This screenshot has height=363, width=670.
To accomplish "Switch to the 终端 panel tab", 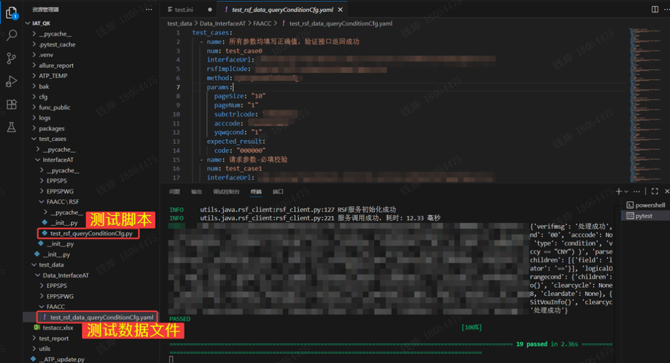I will coord(256,192).
